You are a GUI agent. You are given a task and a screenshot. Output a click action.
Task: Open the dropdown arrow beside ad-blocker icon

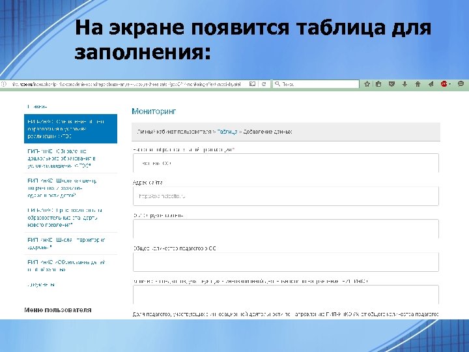449,84
